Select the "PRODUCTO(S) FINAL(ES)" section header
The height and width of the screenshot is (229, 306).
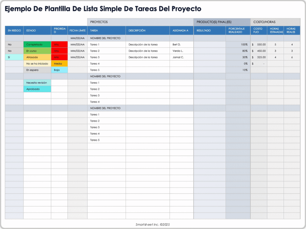click(222, 22)
